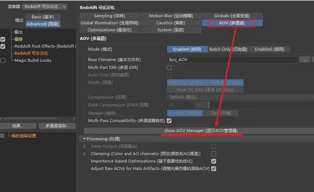Toggle Importance-based Optimizations checkbox

214,161
